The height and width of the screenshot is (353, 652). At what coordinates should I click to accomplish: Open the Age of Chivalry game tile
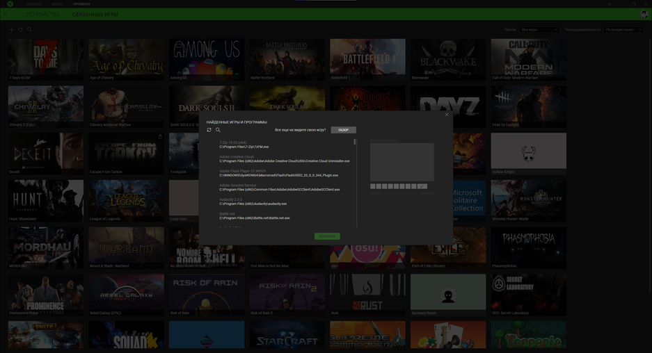coord(127,59)
